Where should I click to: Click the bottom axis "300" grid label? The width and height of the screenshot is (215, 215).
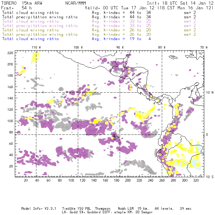coord(184,180)
